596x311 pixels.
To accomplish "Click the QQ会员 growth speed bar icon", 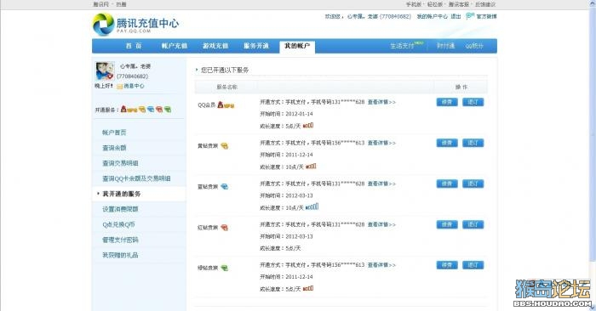I will click(308, 126).
